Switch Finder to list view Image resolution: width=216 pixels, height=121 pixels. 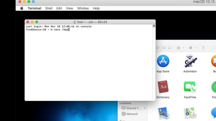coord(158,48)
